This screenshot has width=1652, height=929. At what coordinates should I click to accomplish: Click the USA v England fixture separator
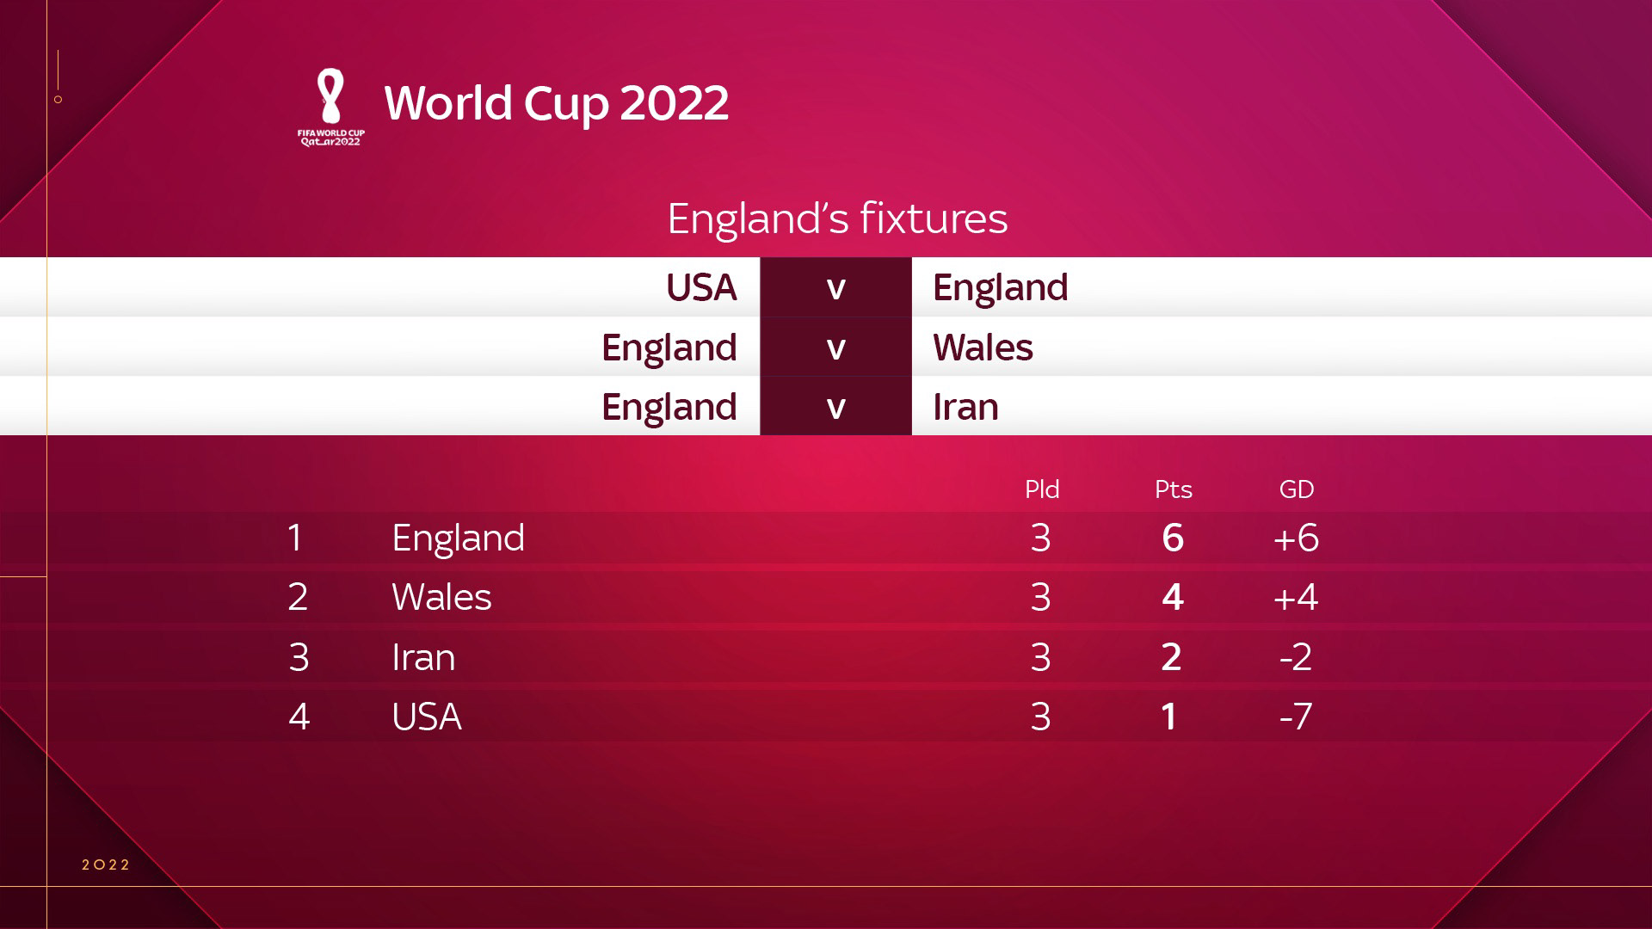pyautogui.click(x=835, y=287)
